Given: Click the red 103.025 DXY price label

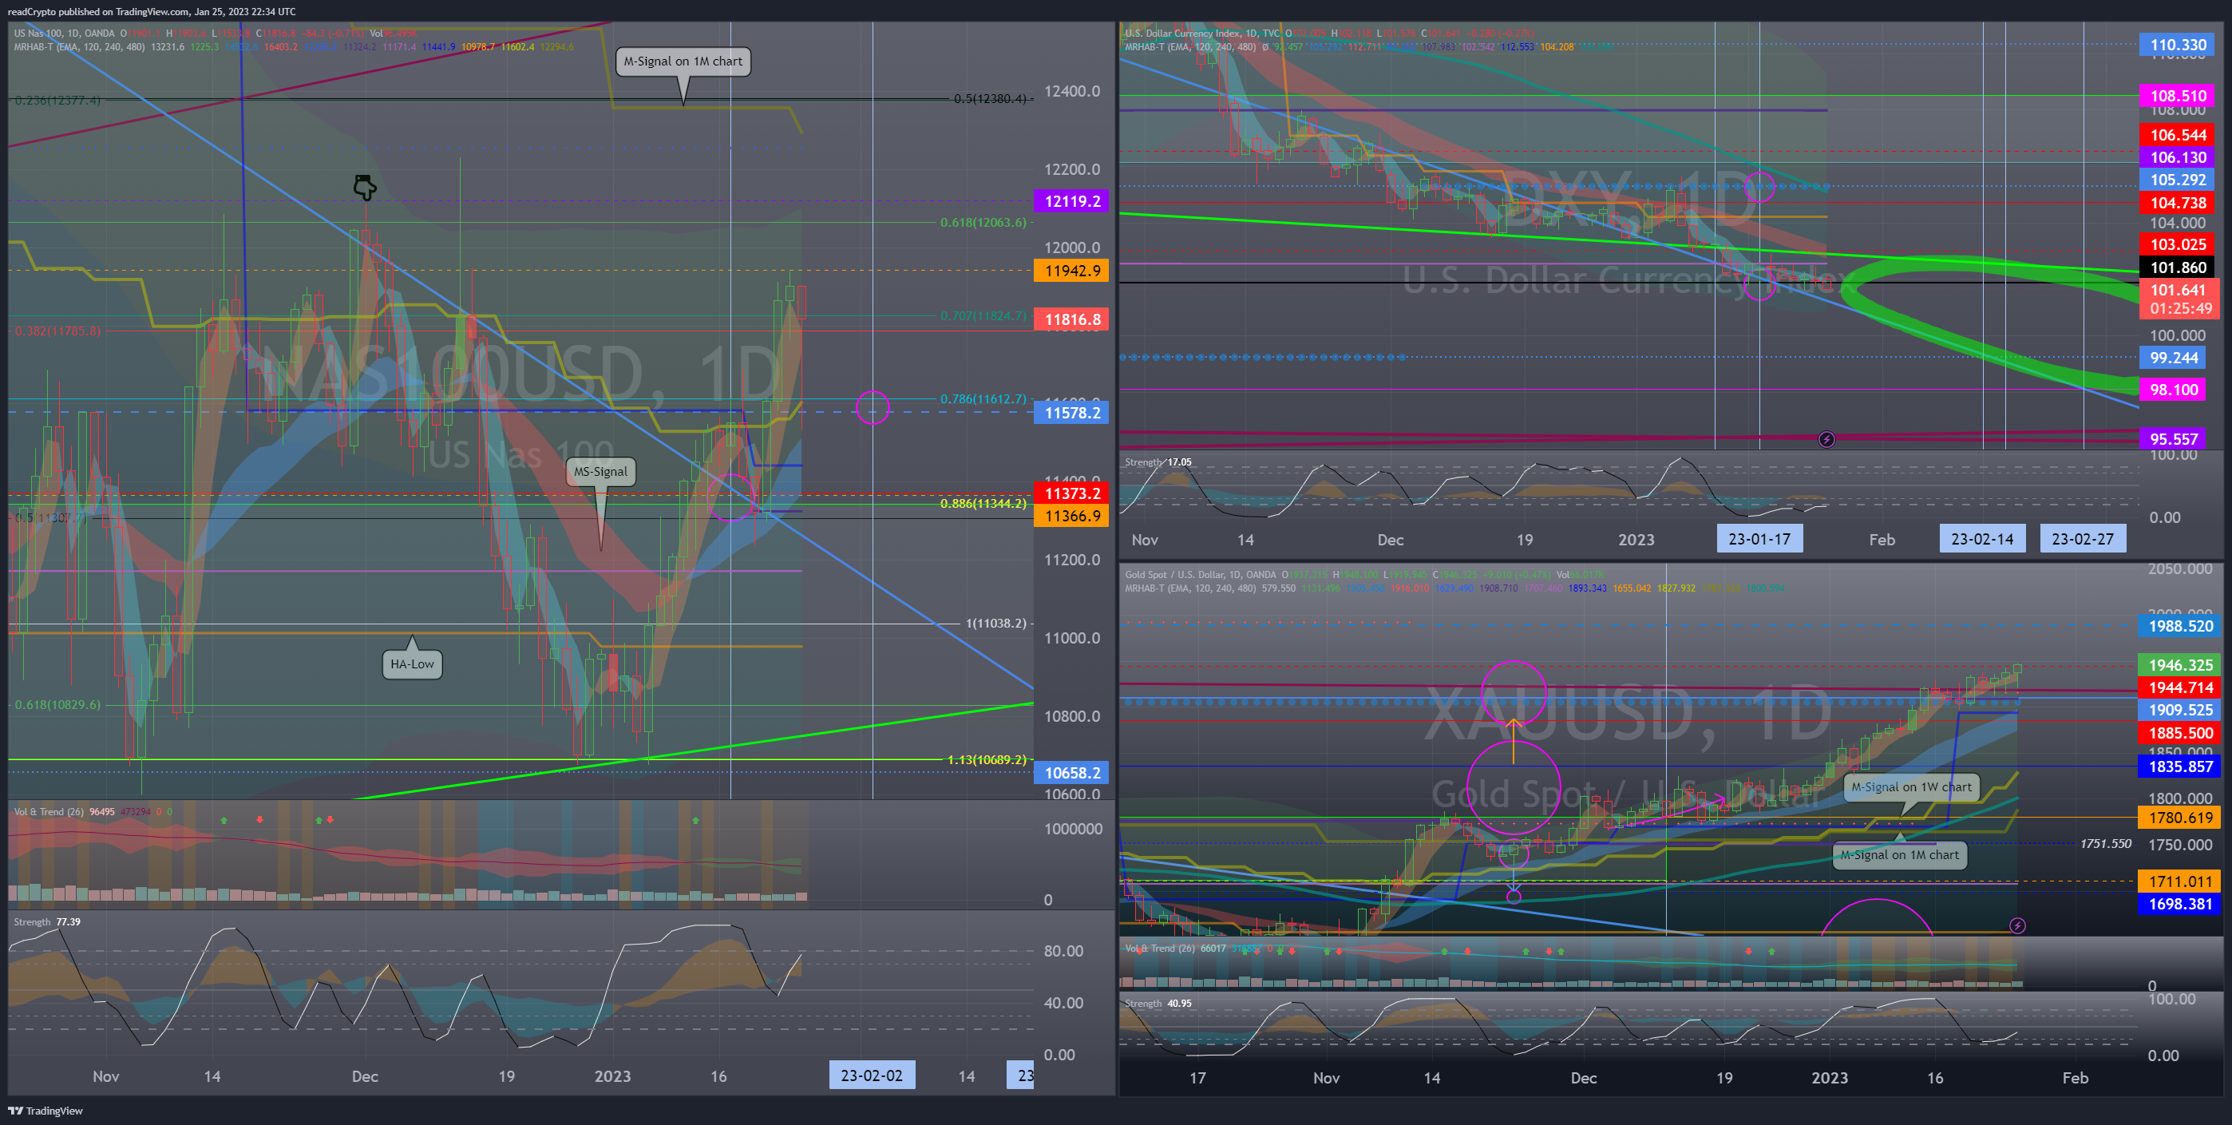Looking at the screenshot, I should pos(2178,244).
